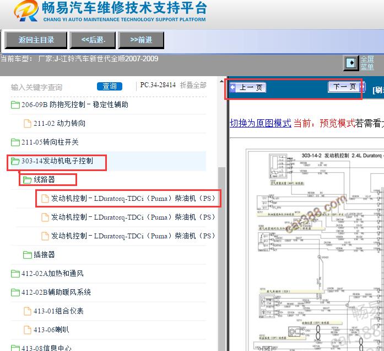Image resolution: width=384 pixels, height=351 pixels.
Task: Expand 206-09B 防抱死控制－稳定性辅助 item
Action: [x=75, y=105]
